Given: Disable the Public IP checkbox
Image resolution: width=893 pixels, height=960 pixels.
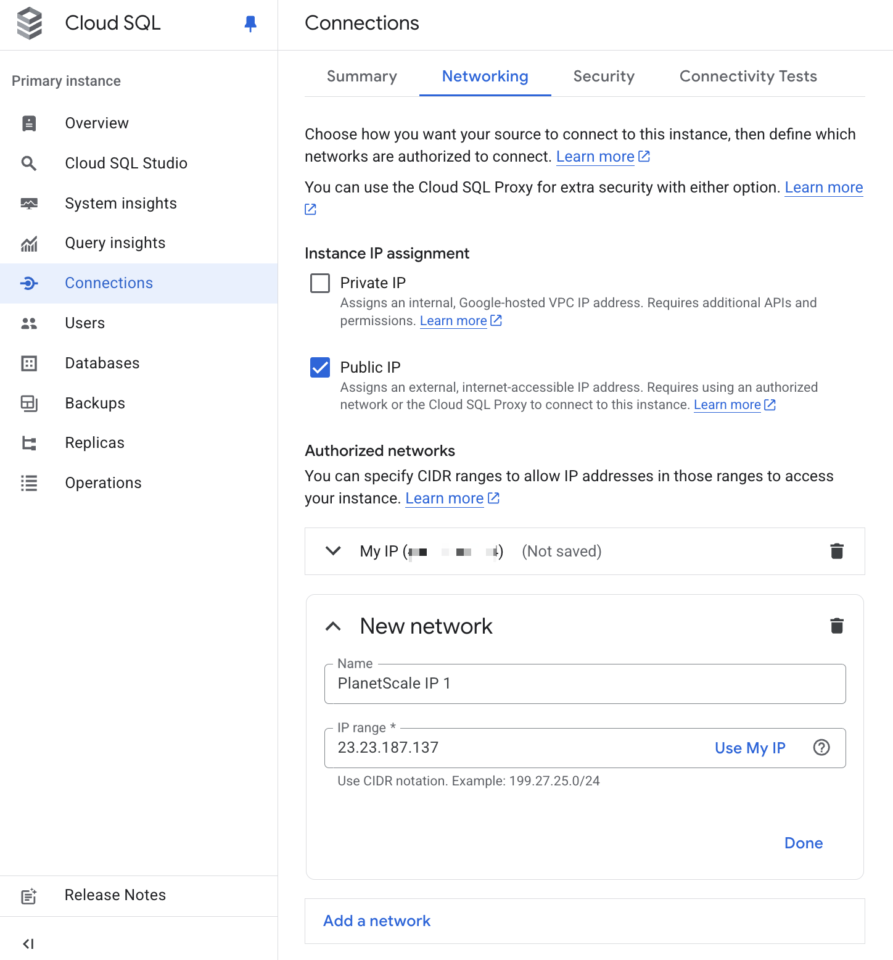Looking at the screenshot, I should pyautogui.click(x=319, y=368).
